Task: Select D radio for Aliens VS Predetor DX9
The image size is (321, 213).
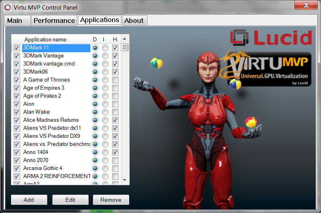Action: [x=95, y=136]
